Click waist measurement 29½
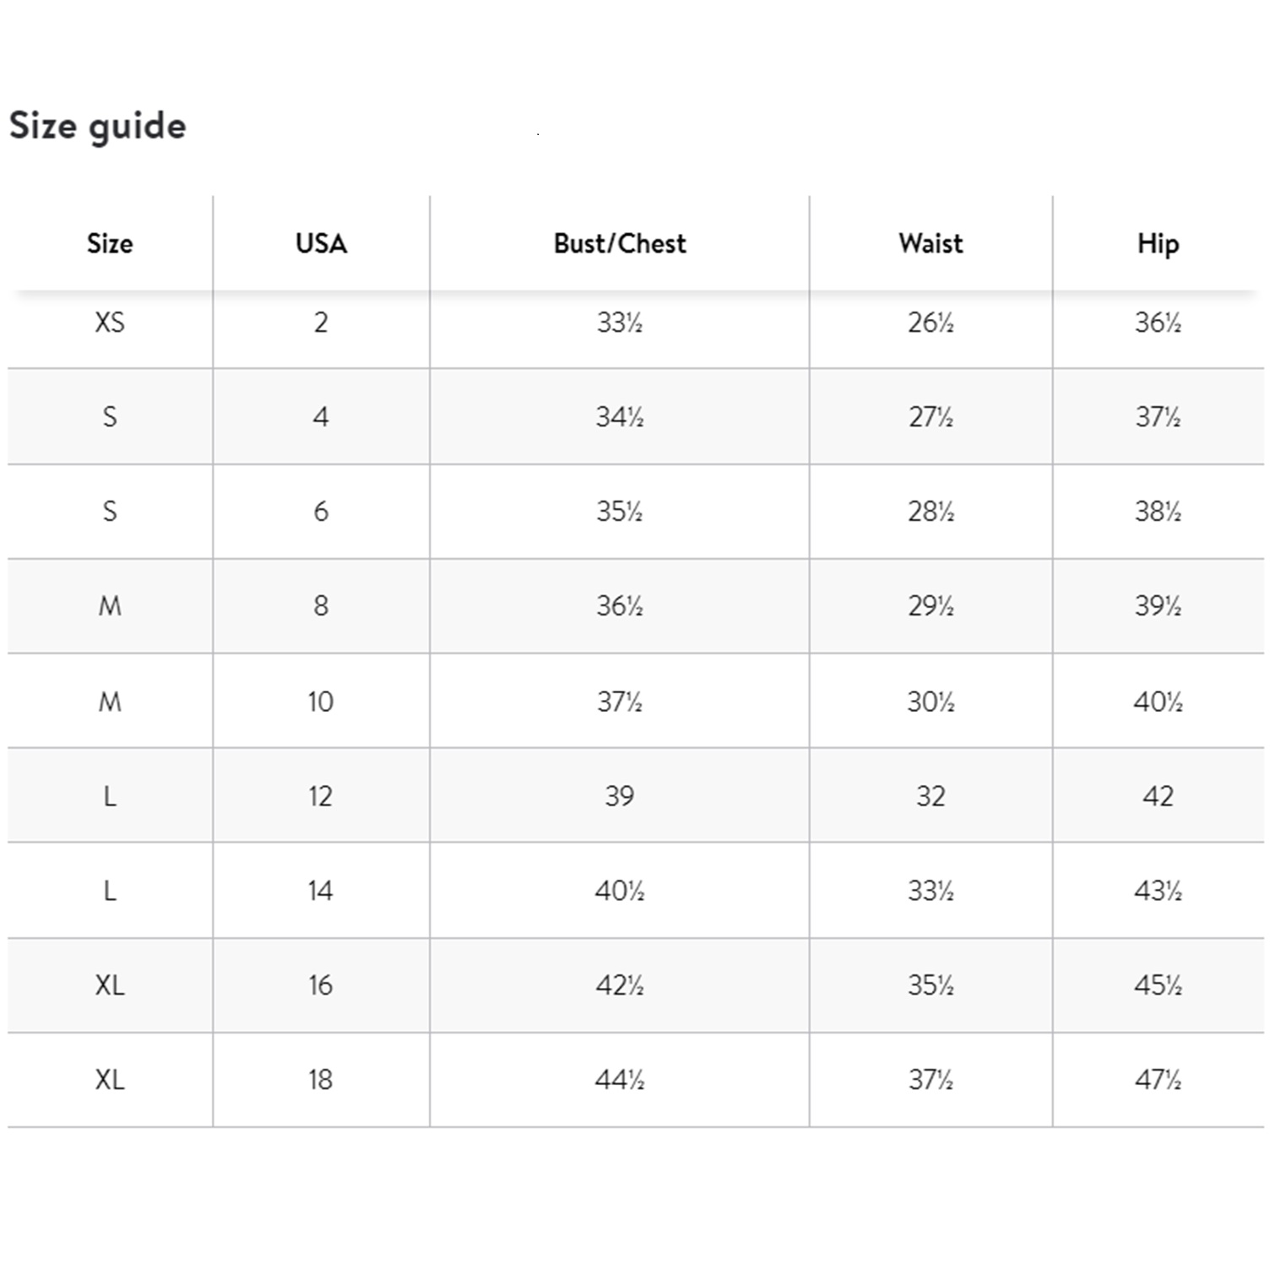The width and height of the screenshot is (1280, 1280). point(930,606)
